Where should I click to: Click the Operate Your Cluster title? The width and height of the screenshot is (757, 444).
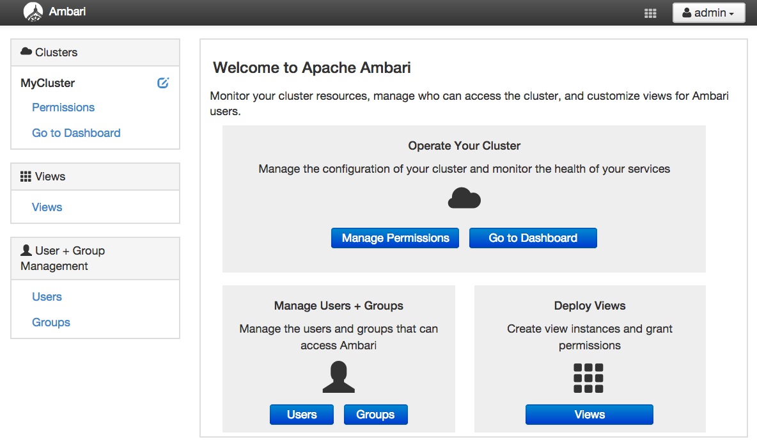pos(464,146)
